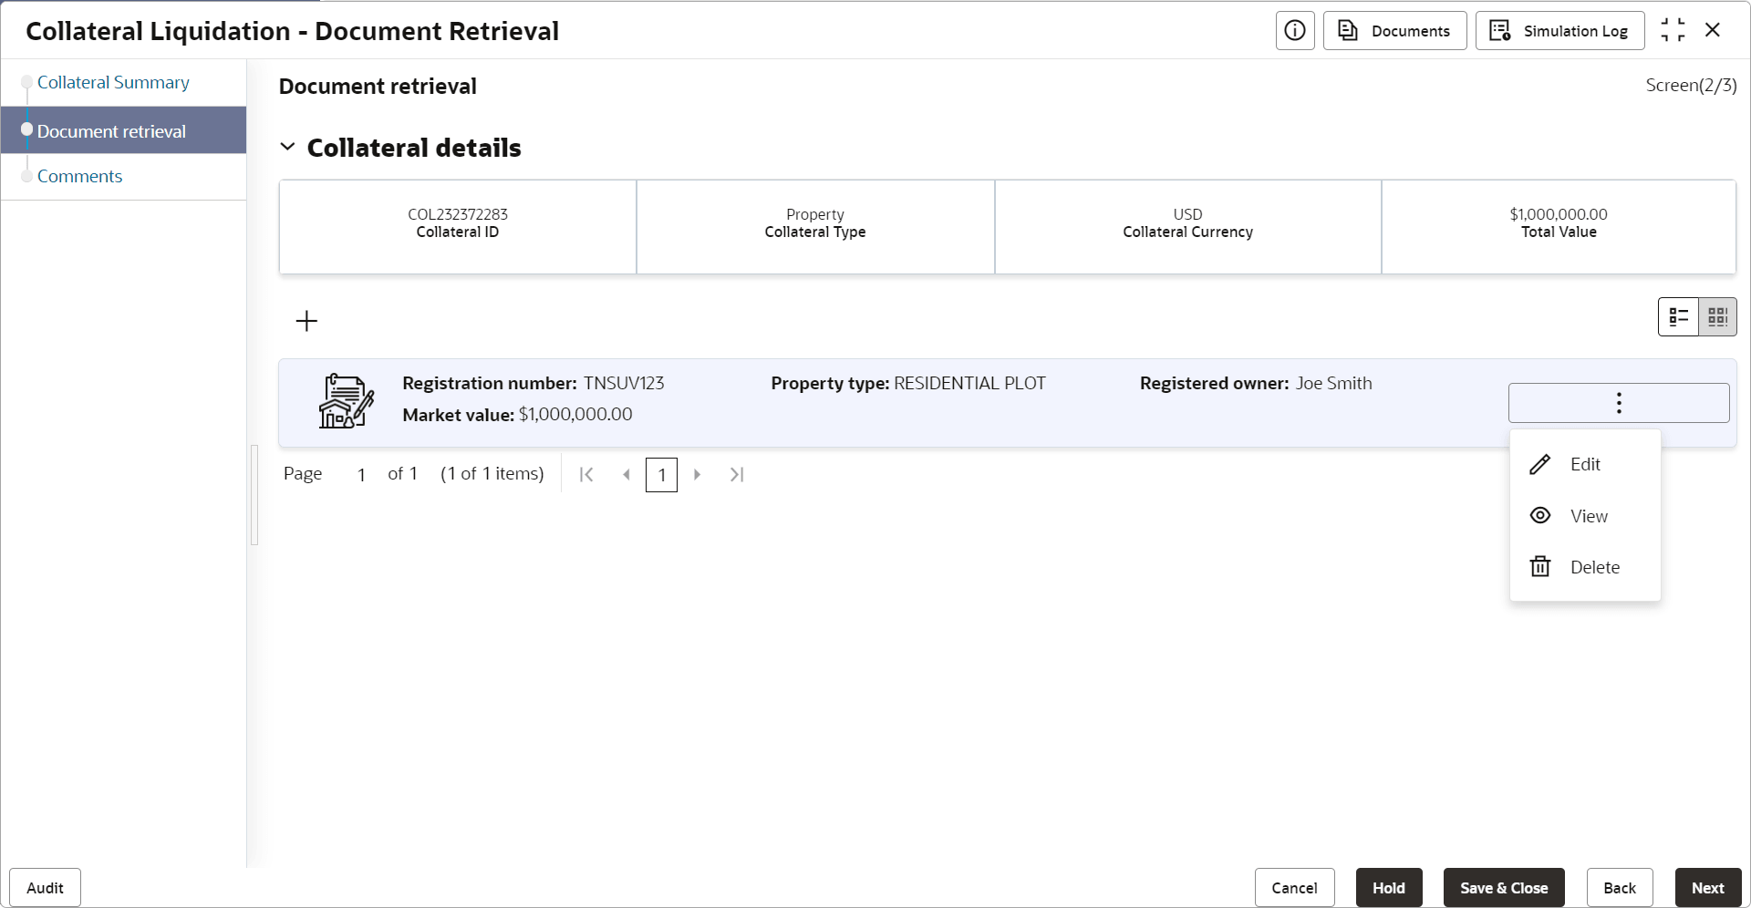Click the registered owner Joe Smith
1751x908 pixels.
[x=1333, y=384]
